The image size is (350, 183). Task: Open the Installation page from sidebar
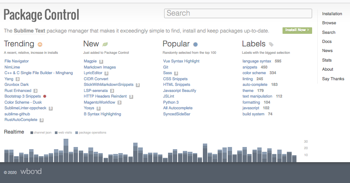point(332,14)
